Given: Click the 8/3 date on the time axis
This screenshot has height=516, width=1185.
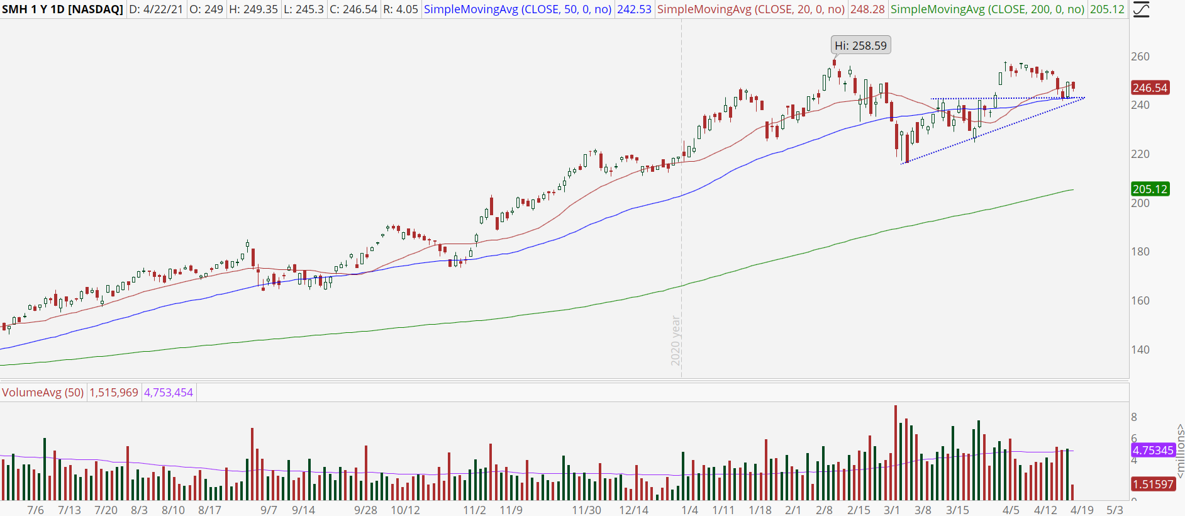Looking at the screenshot, I should pyautogui.click(x=139, y=510).
